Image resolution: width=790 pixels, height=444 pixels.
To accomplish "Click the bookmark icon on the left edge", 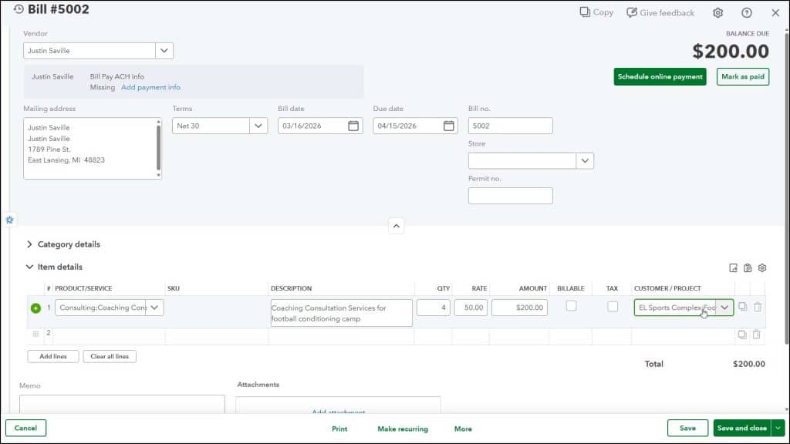I will coord(9,220).
